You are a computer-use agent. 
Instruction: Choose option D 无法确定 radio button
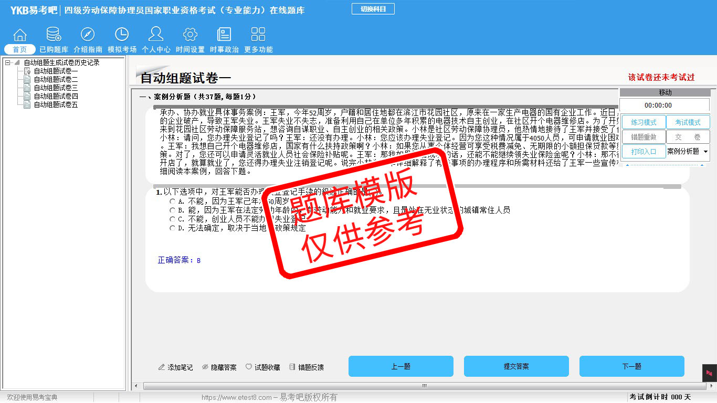tap(172, 228)
